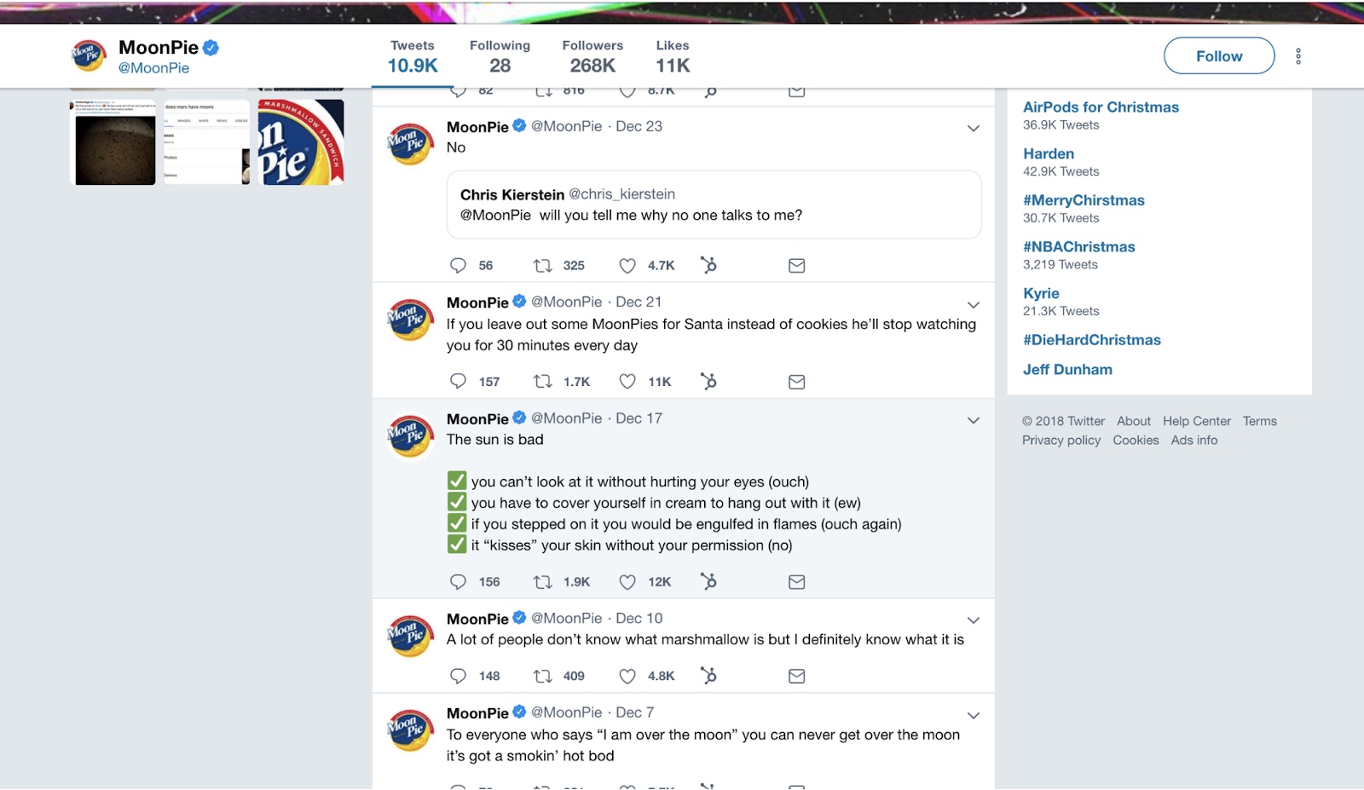Switch to the Followers tab
This screenshot has height=790, width=1364.
point(592,56)
